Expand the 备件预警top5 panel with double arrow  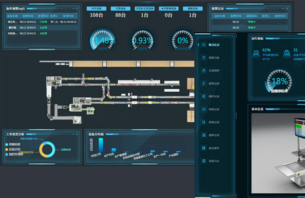77,9
